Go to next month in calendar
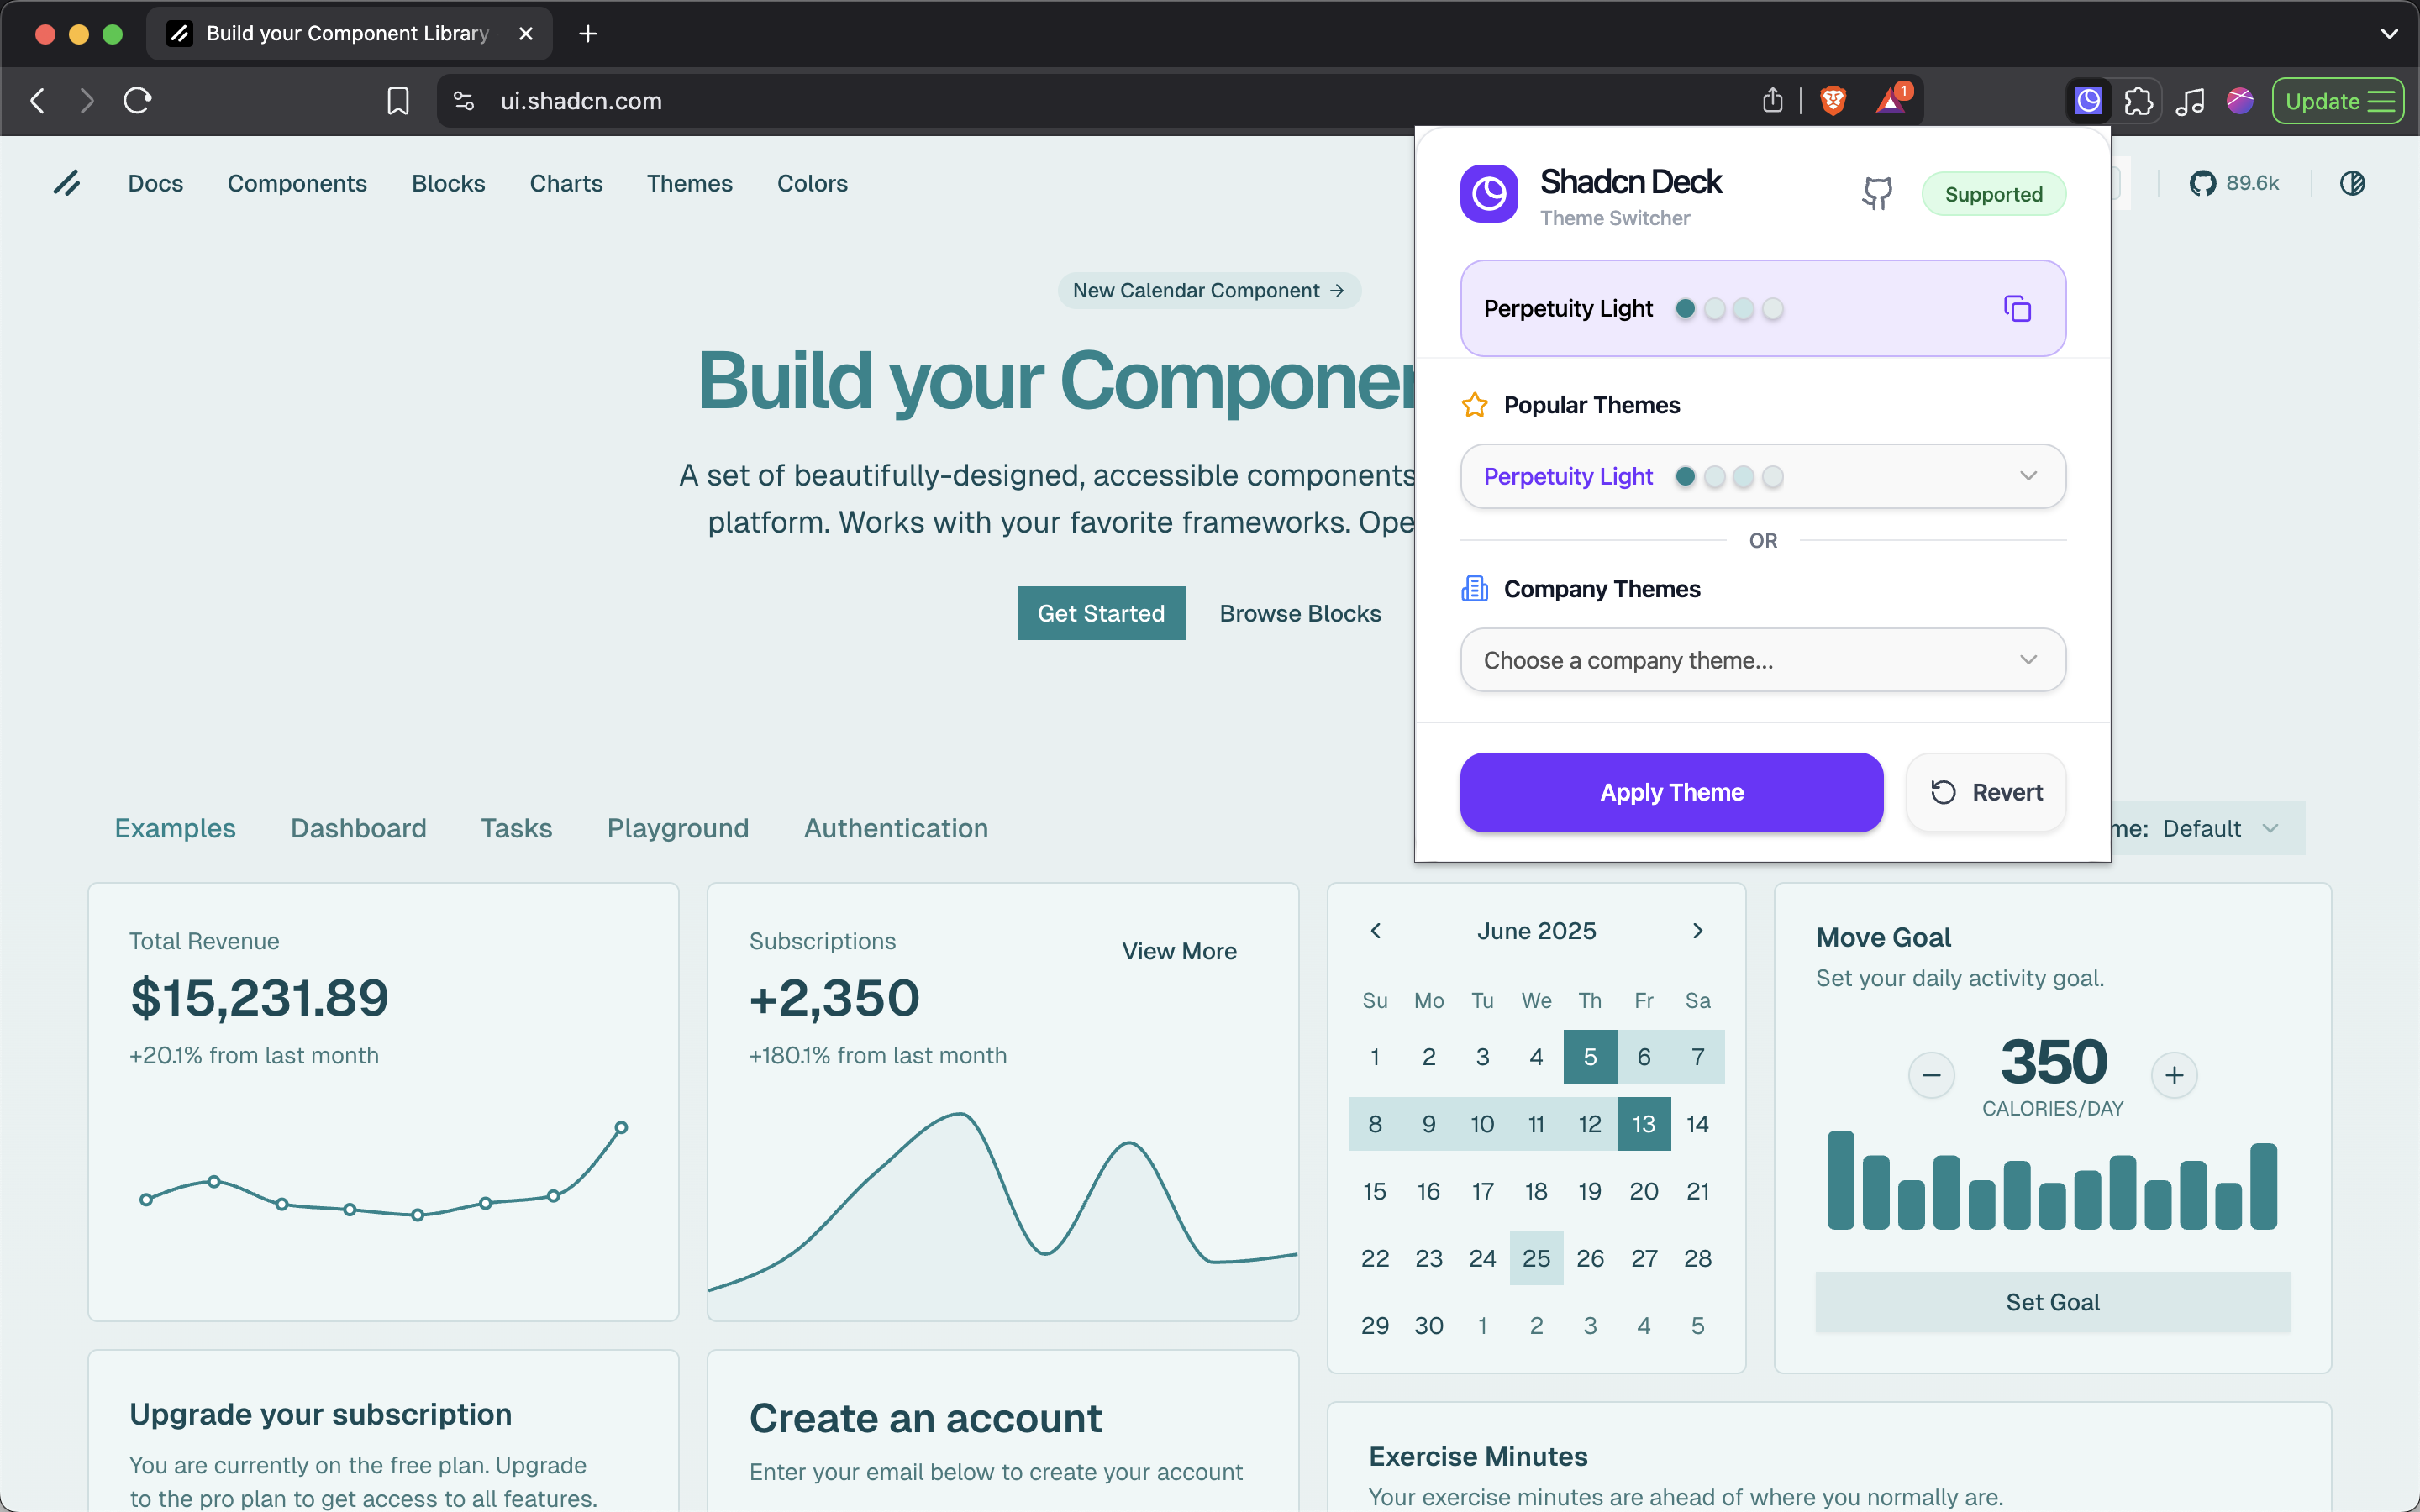The width and height of the screenshot is (2420, 1512). [1698, 931]
